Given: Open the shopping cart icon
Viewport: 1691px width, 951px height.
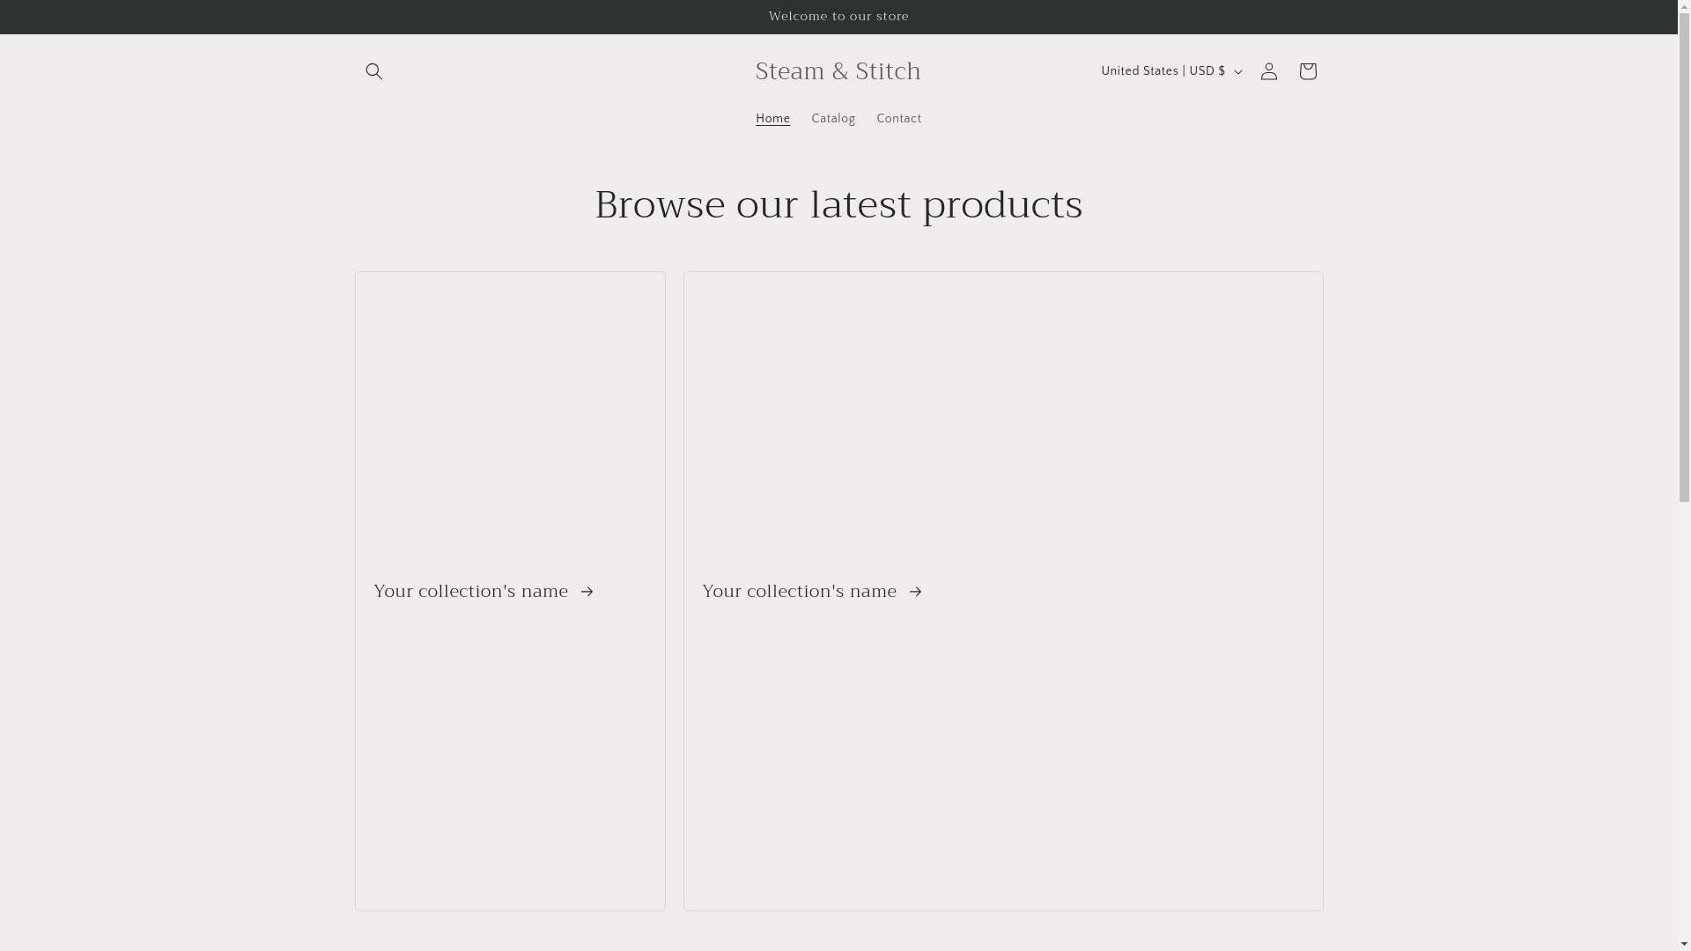Looking at the screenshot, I should point(1307,71).
